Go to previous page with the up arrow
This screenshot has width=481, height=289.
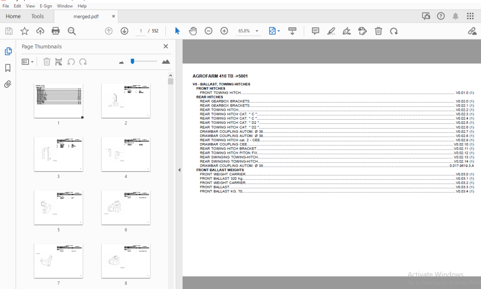pyautogui.click(x=109, y=31)
